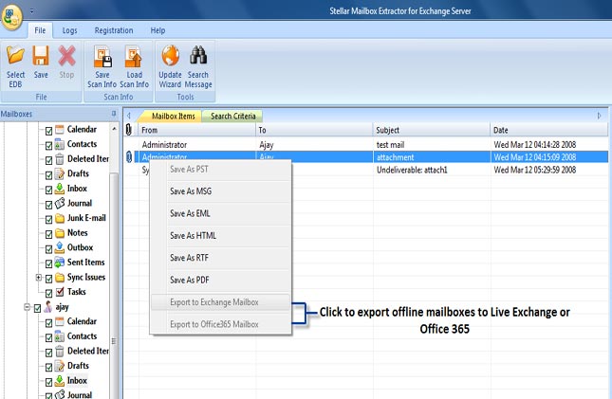Click the Notes folder icon
612x399 pixels.
point(60,233)
